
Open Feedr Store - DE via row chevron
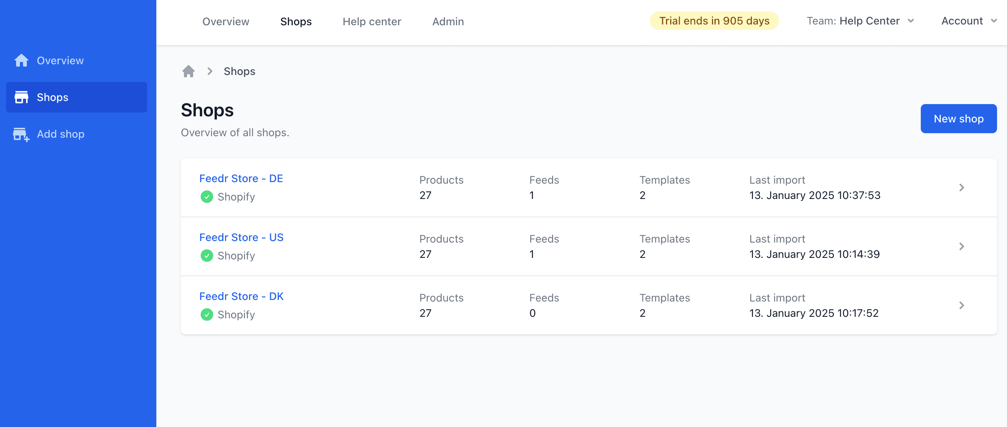point(961,188)
